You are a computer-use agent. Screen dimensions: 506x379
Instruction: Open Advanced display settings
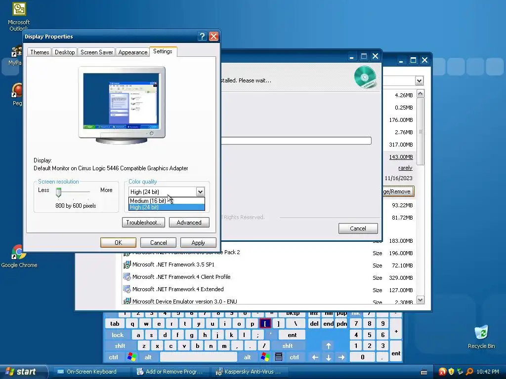click(189, 223)
